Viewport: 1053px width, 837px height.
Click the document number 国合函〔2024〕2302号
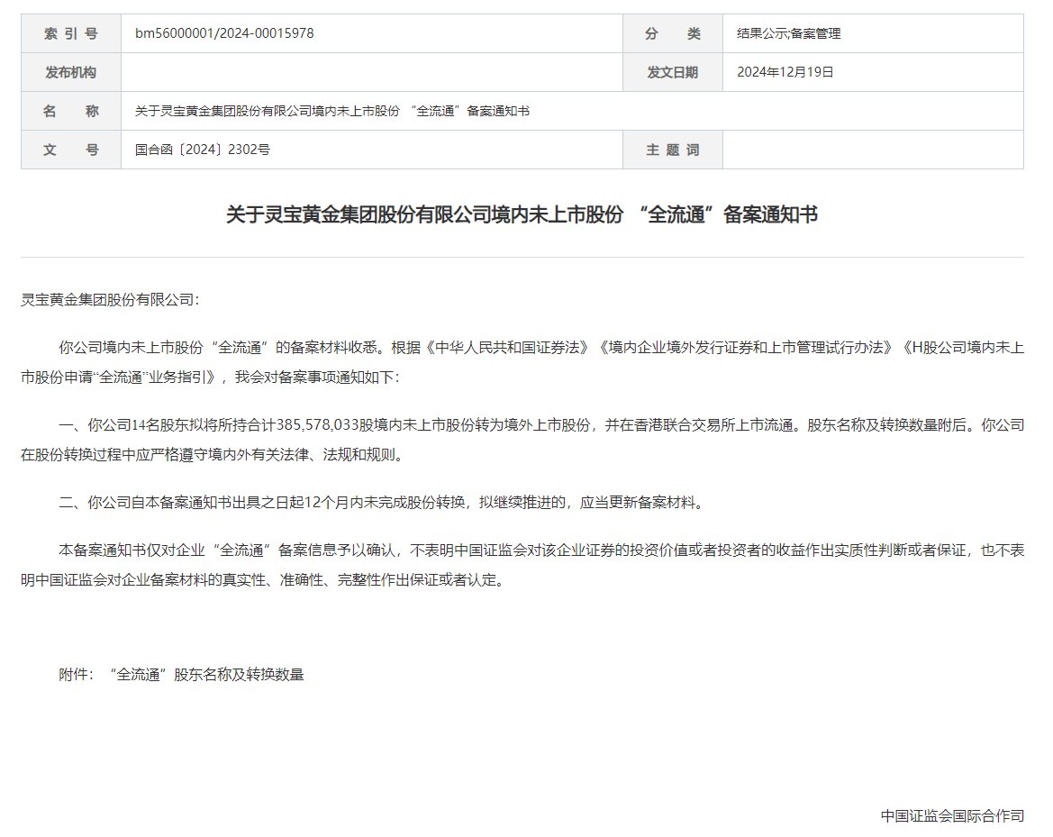click(x=202, y=150)
